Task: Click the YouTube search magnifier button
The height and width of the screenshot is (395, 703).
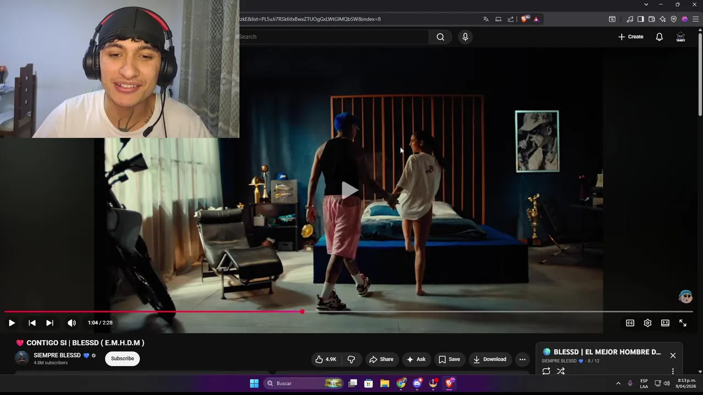Action: (440, 37)
